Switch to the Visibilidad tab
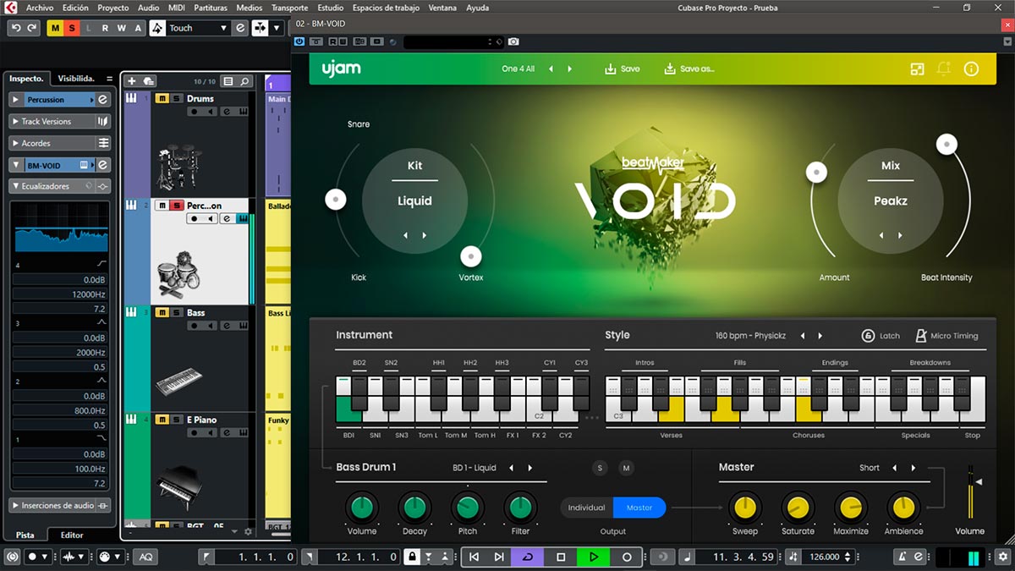Image resolution: width=1015 pixels, height=571 pixels. [76, 78]
